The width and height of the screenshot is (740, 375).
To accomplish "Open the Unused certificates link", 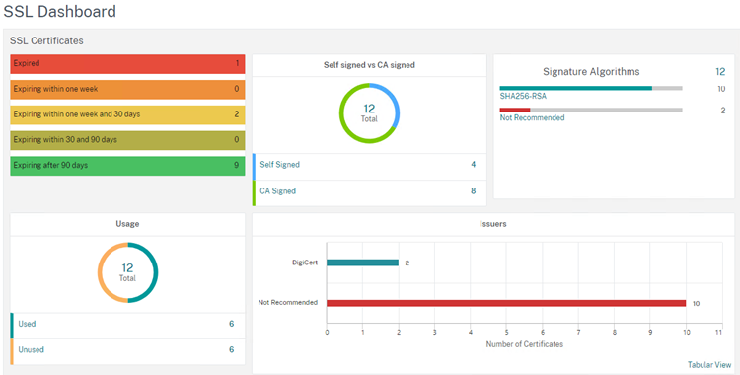I will [x=31, y=349].
